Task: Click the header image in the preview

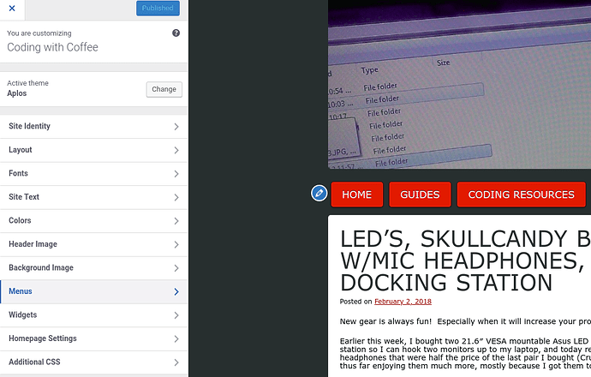Action: tap(459, 84)
